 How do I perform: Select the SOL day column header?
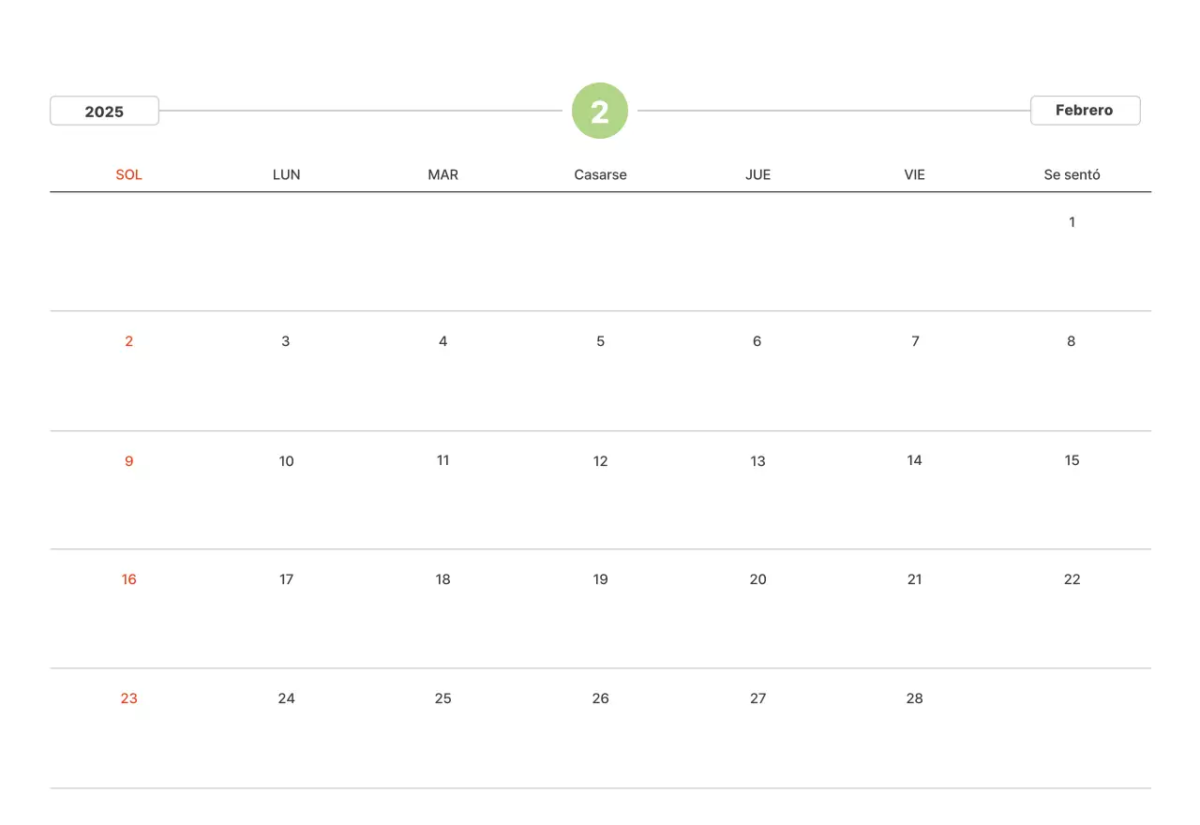point(129,174)
